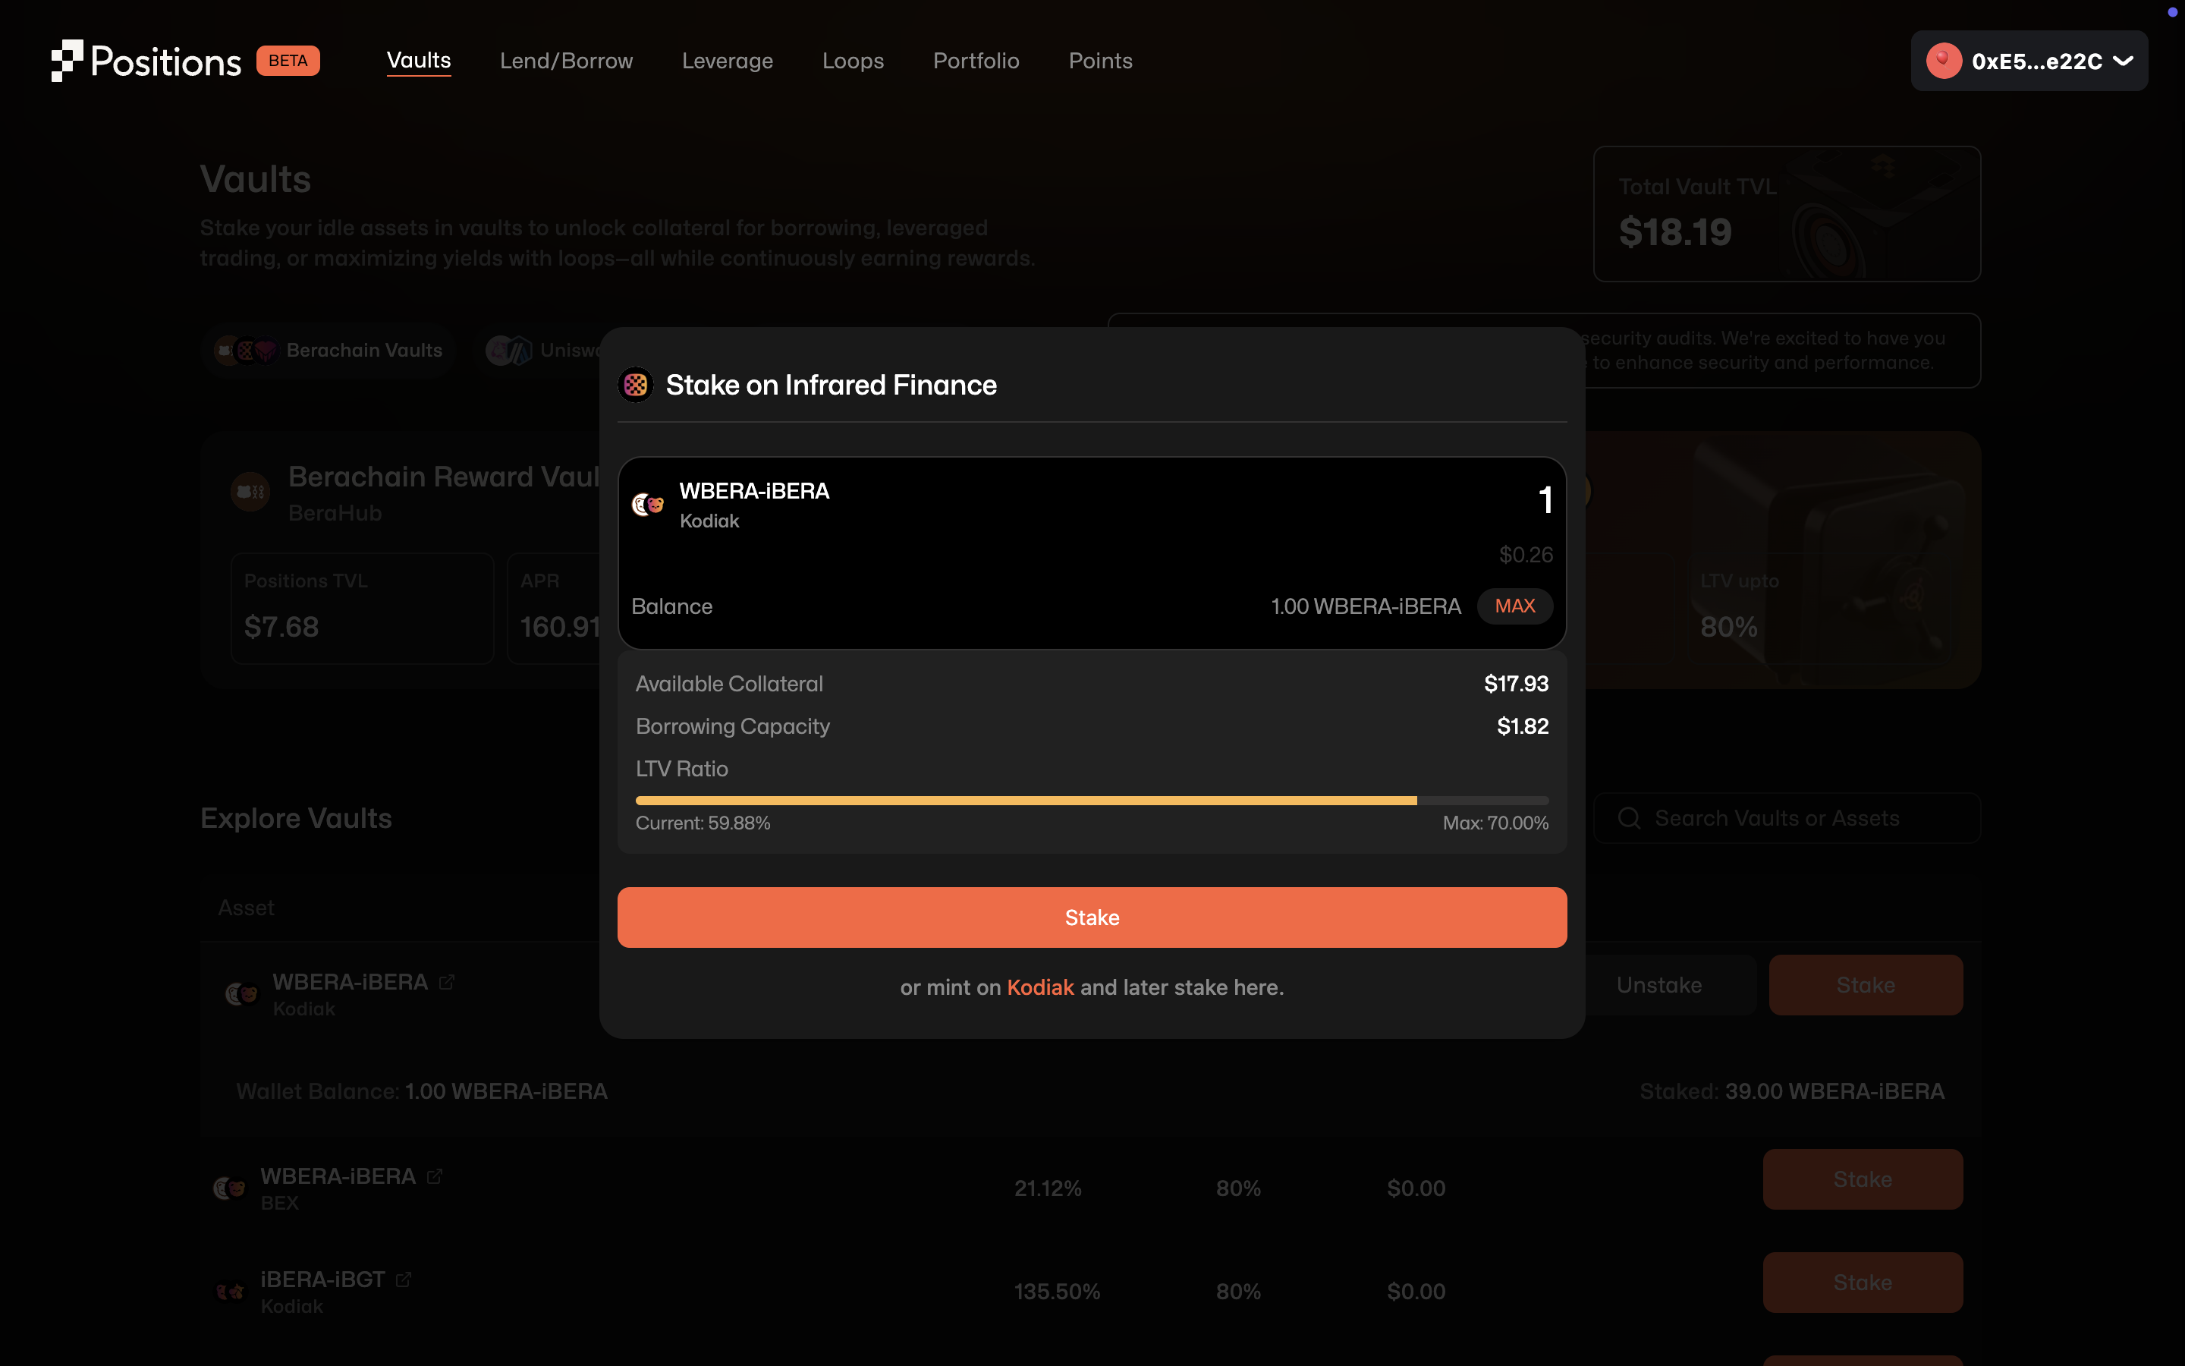Click the Search Vaults or Assets field
Screen dimensions: 2185x1366
tap(1797, 819)
